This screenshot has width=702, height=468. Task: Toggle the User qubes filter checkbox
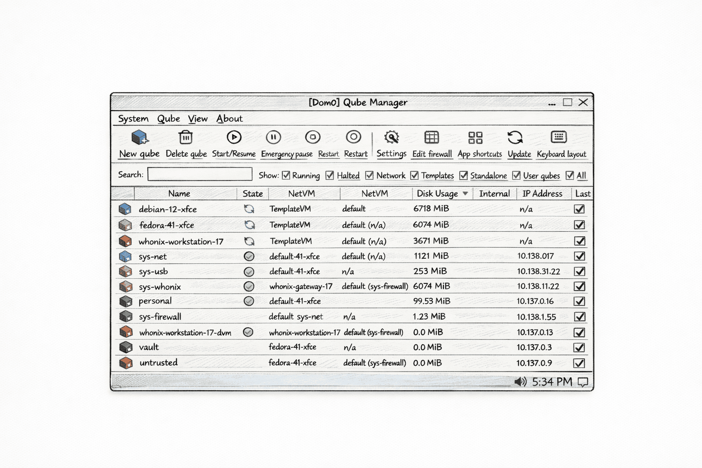tap(516, 175)
